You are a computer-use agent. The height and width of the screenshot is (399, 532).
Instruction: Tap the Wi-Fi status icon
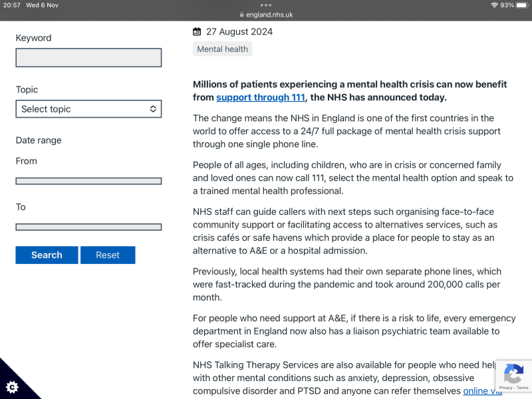pyautogui.click(x=494, y=5)
